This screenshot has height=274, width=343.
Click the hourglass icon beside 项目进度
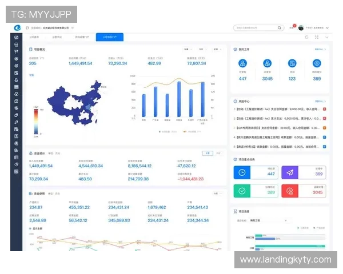pyautogui.click(x=236, y=211)
